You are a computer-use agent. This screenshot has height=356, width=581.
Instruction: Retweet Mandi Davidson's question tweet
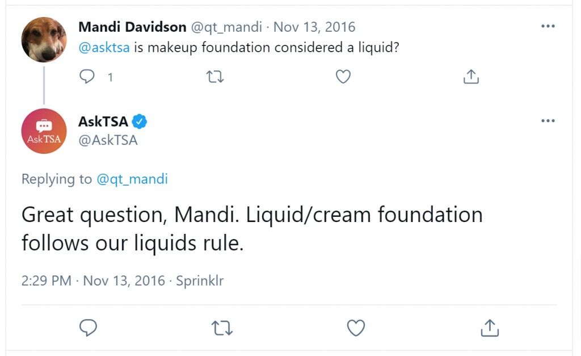click(215, 77)
